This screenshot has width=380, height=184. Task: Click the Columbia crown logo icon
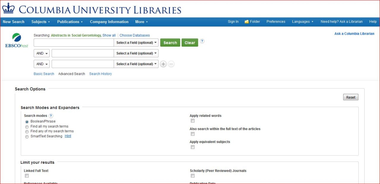[8, 8]
